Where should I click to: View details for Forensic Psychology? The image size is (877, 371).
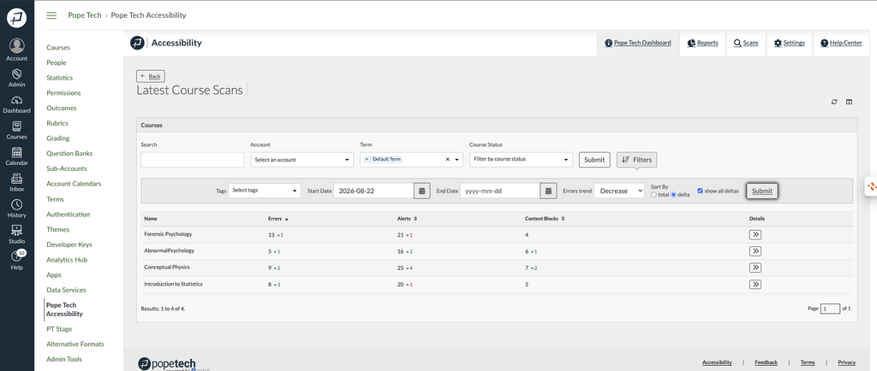pyautogui.click(x=755, y=235)
